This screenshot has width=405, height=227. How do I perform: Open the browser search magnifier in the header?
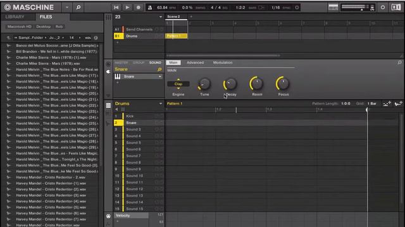78,8
